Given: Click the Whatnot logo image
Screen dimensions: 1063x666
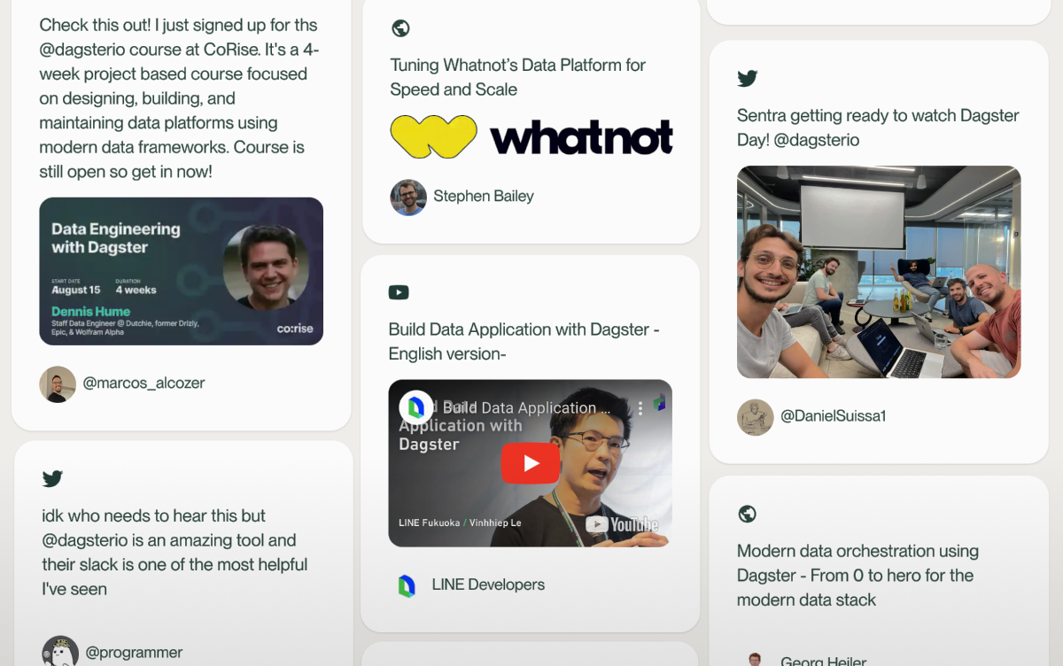Looking at the screenshot, I should 531,137.
